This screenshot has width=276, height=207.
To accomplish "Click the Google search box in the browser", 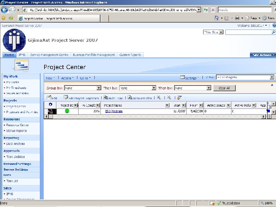I will (x=245, y=10).
